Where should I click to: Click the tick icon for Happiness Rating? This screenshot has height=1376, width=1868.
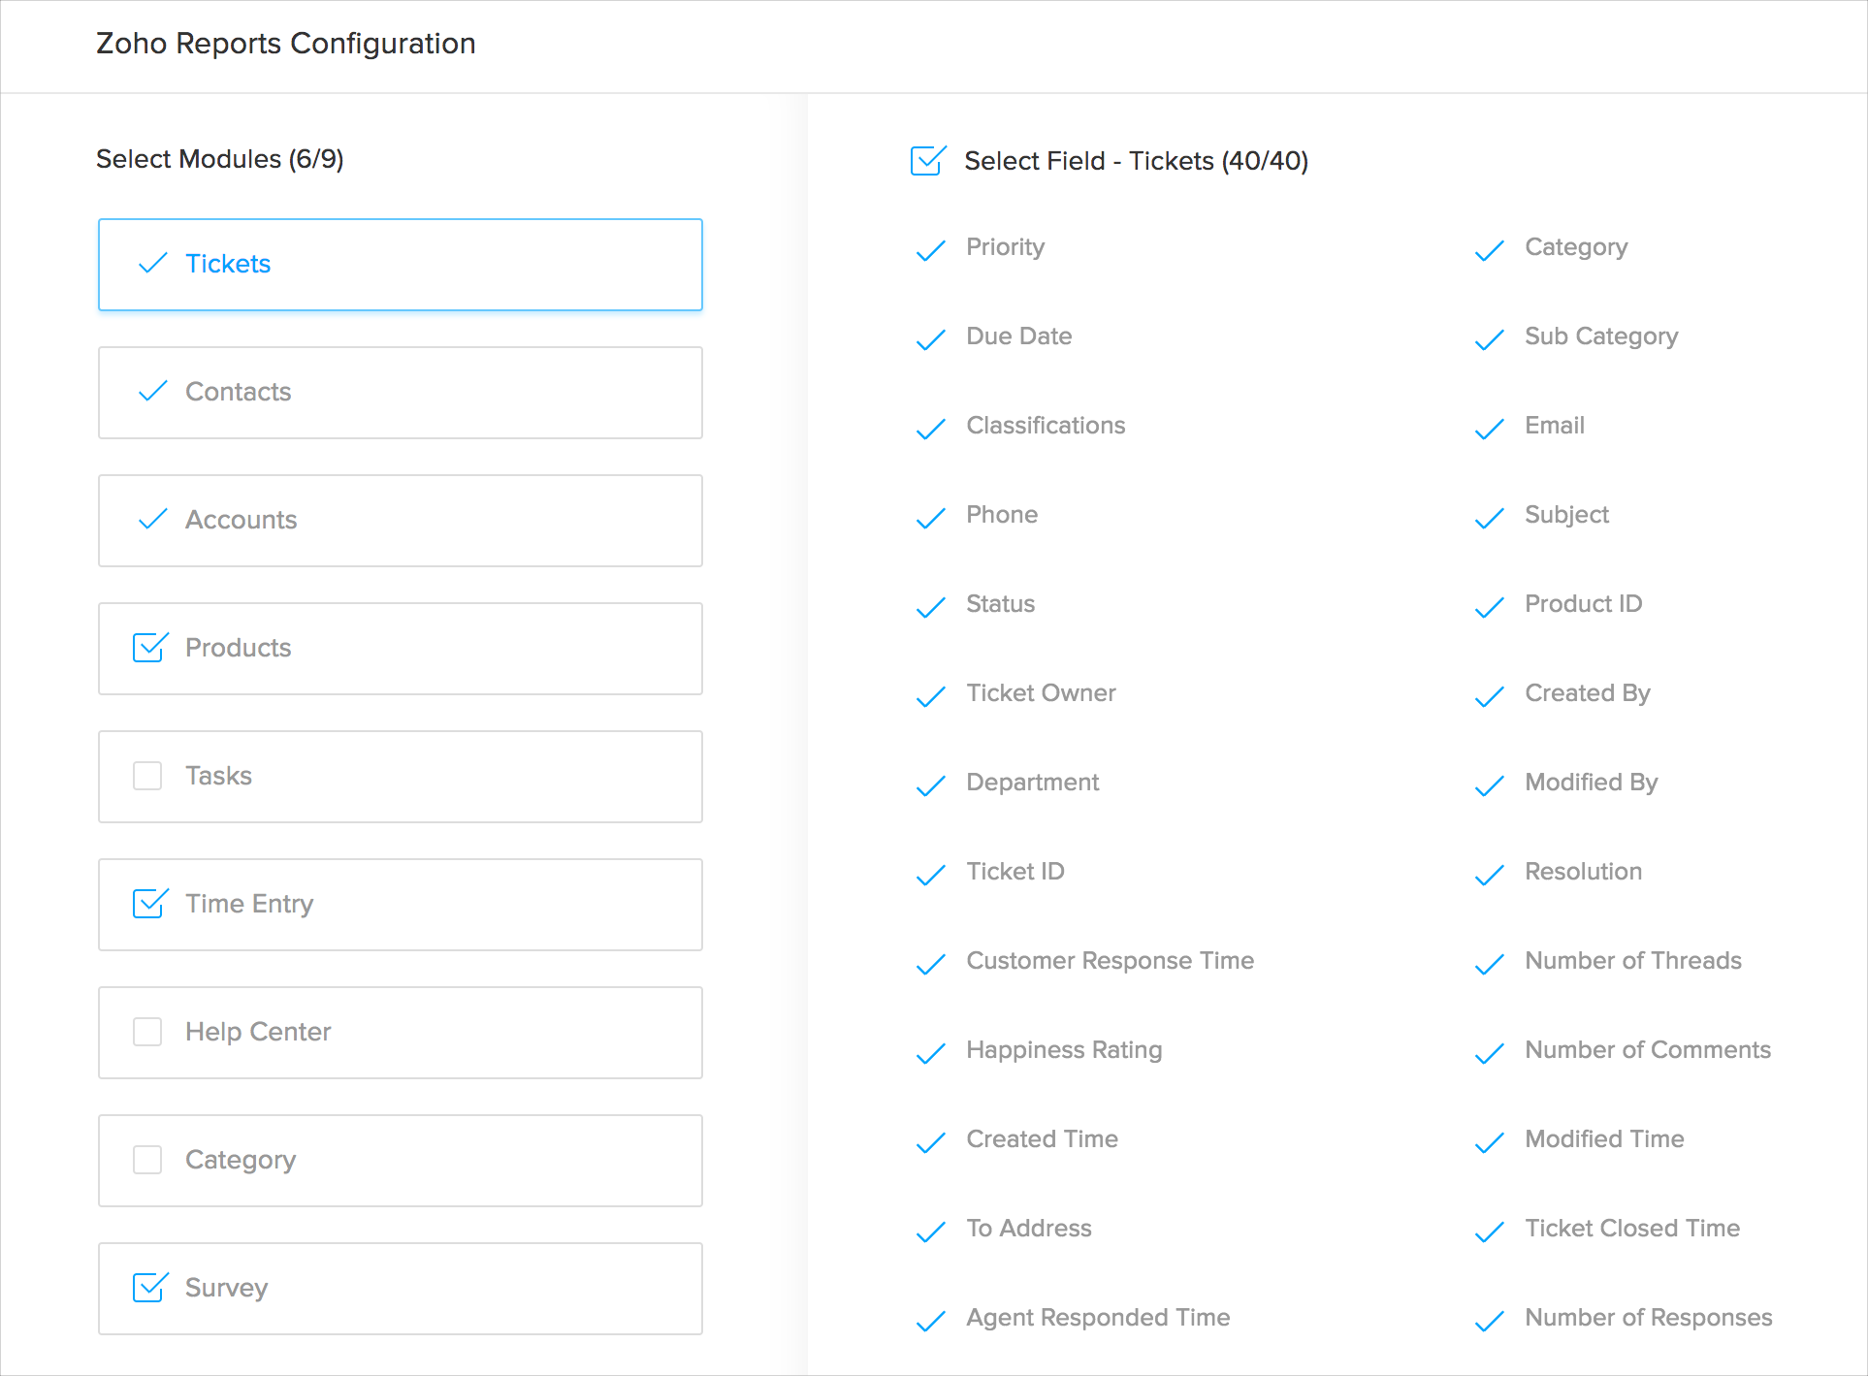(x=930, y=1053)
